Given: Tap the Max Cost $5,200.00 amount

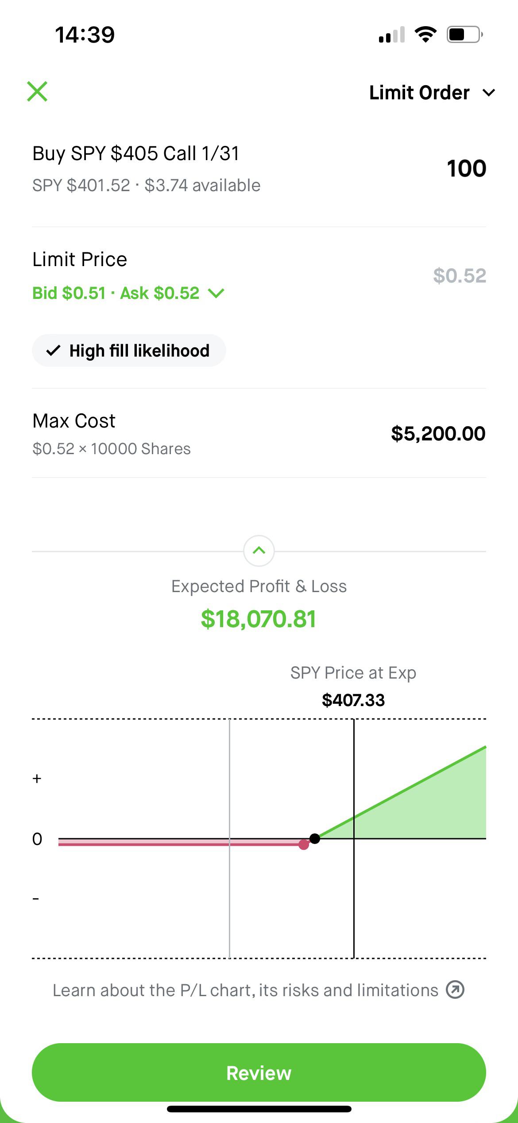Looking at the screenshot, I should (x=438, y=434).
